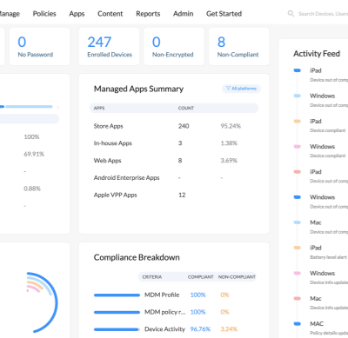Click inside the Search Devices field
Image resolution: width=348 pixels, height=338 pixels.
[323, 14]
